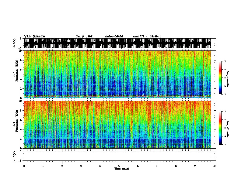This screenshot has width=241, height=186.
Task: Click the "1" tick label on the Time axis
Action: (43, 166)
